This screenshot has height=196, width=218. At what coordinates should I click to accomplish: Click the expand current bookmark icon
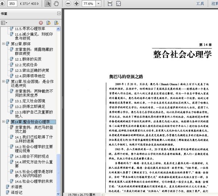(56, 23)
